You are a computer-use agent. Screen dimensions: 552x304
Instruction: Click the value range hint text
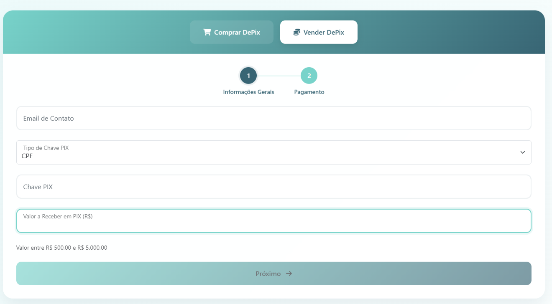(61, 248)
